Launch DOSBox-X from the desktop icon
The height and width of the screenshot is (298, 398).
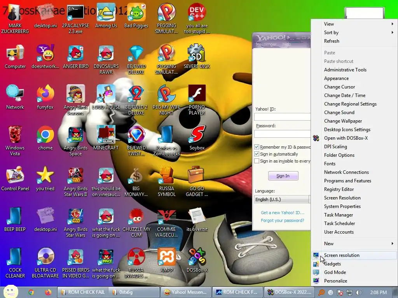pyautogui.click(x=197, y=260)
